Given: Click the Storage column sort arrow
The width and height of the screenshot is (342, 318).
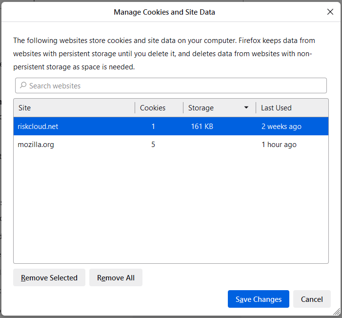Looking at the screenshot, I should 246,108.
